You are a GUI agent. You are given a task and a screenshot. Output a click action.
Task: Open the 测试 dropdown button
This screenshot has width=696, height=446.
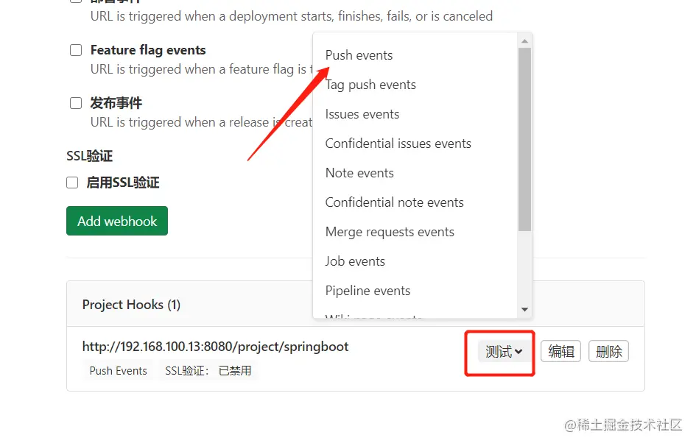coord(504,352)
